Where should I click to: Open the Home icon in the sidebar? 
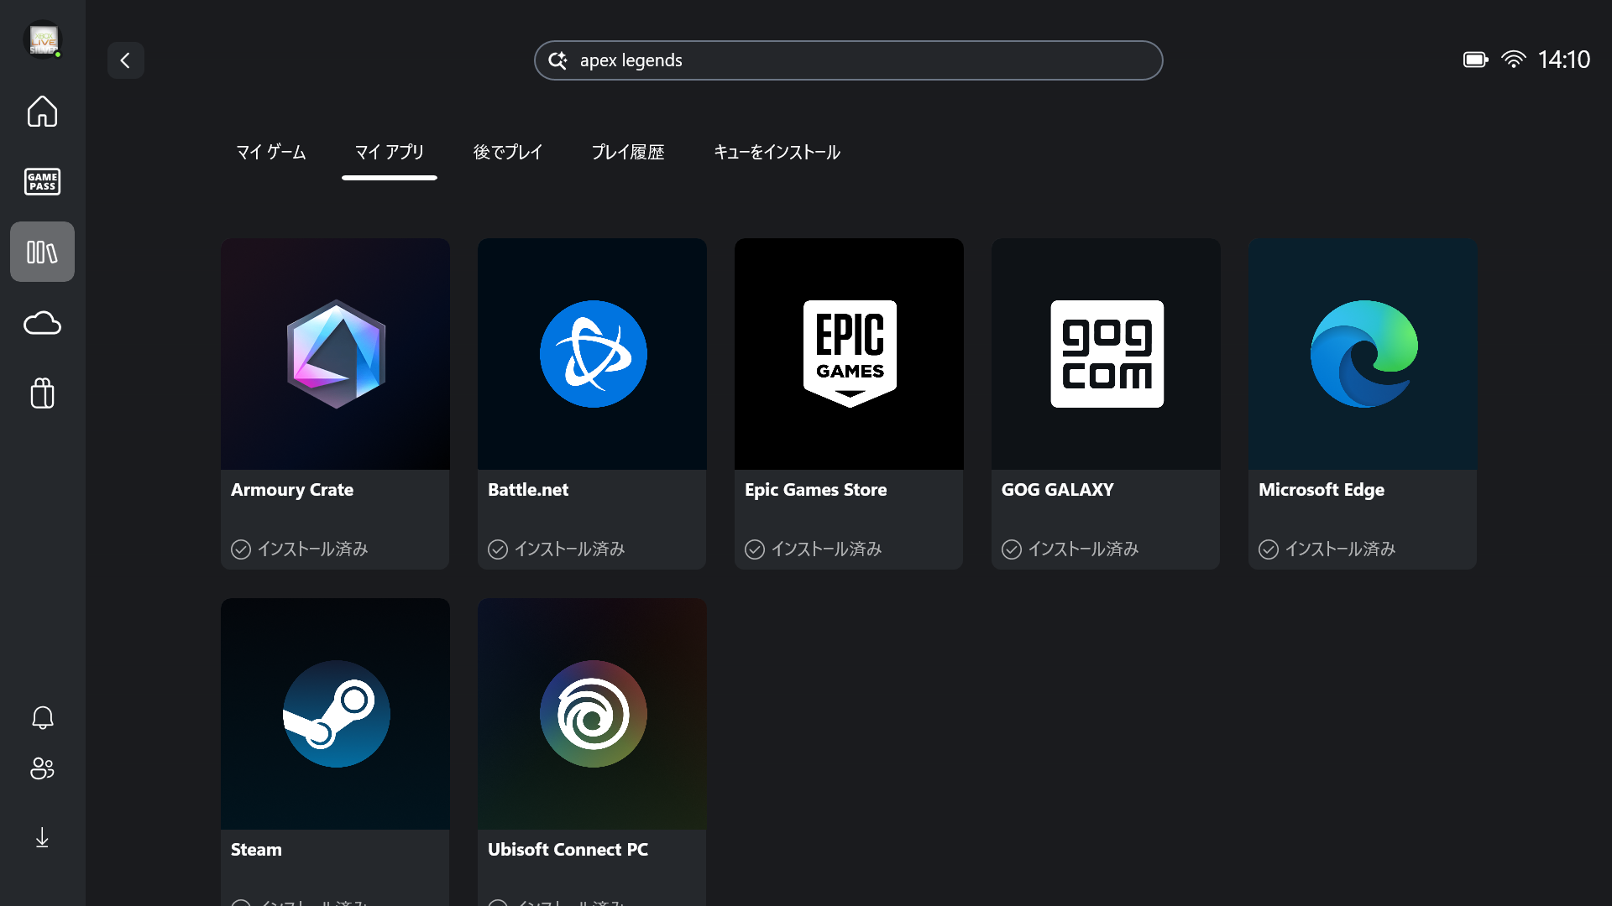[42, 112]
